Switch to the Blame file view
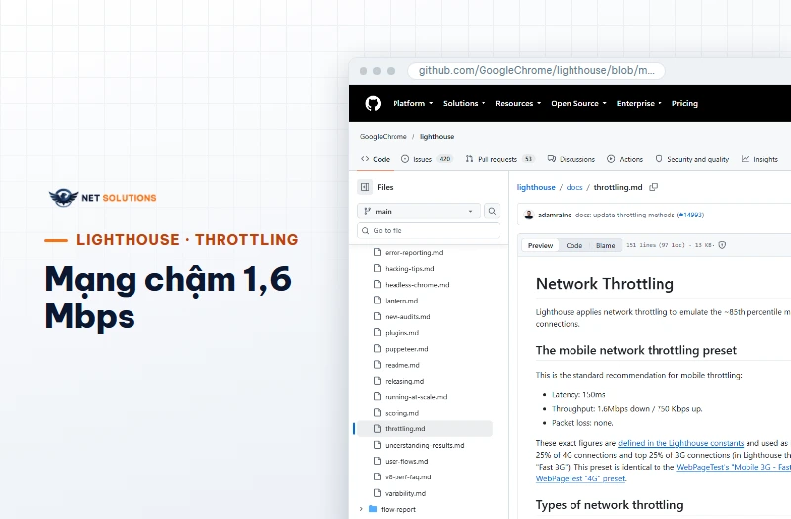 tap(605, 245)
